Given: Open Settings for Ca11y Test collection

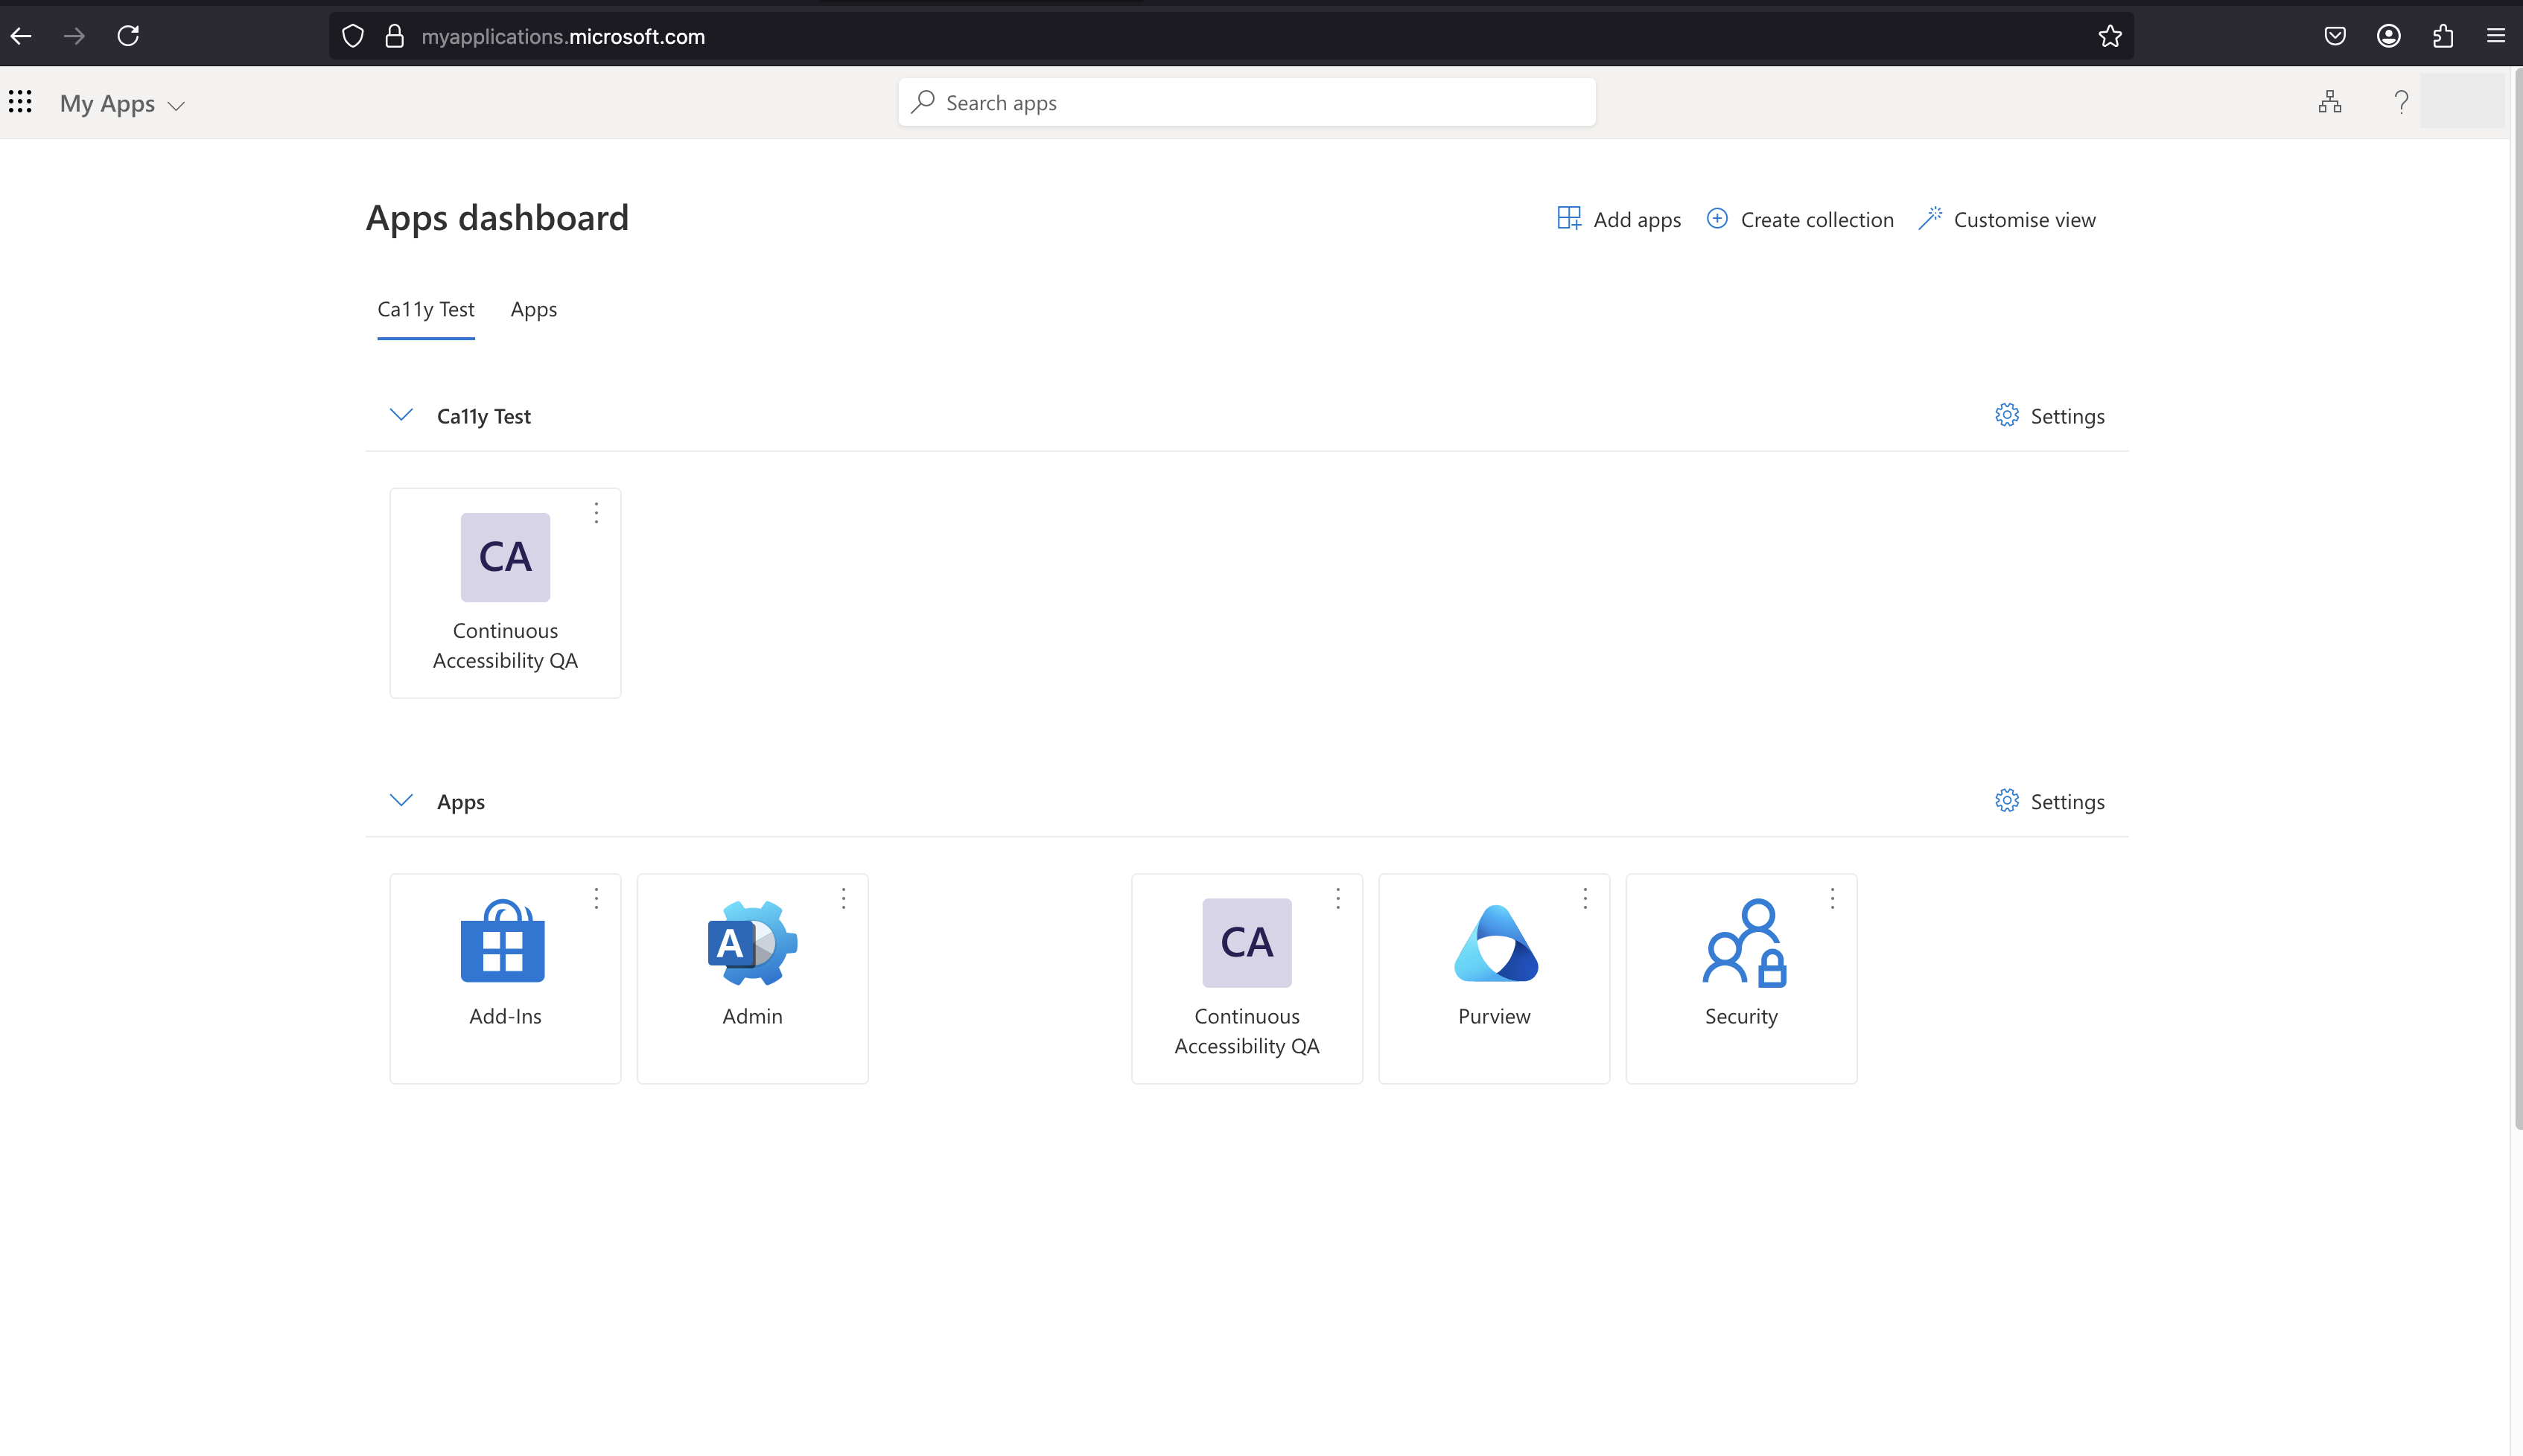Looking at the screenshot, I should click(x=2049, y=415).
